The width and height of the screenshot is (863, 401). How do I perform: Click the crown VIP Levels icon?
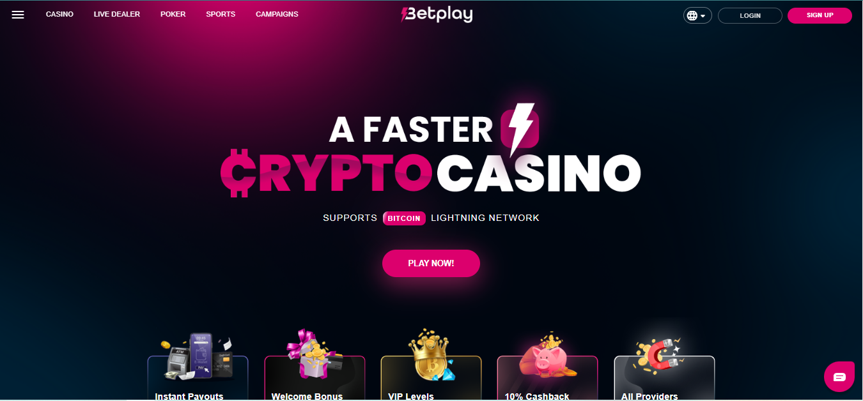tap(430, 354)
